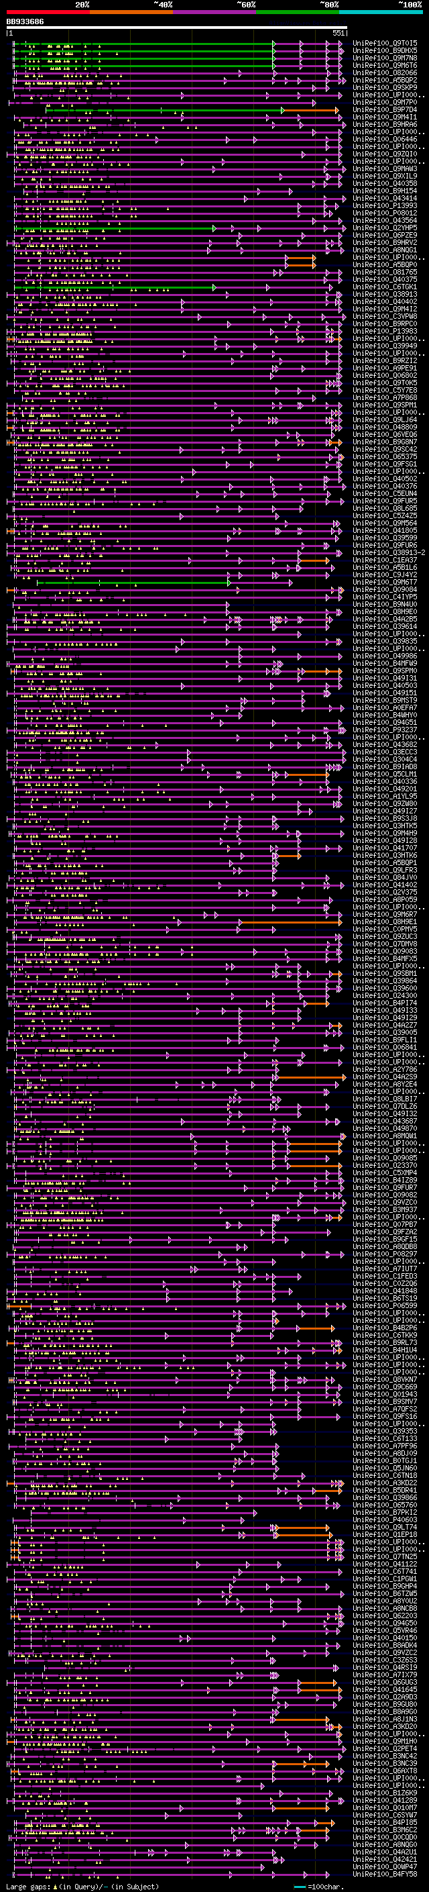
Task: Select the UniRef100_A9PE91 label
Action: (x=384, y=368)
